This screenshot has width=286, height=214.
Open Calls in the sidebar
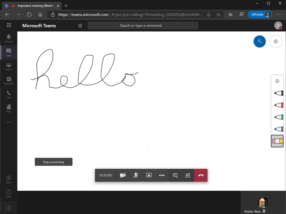[9, 95]
